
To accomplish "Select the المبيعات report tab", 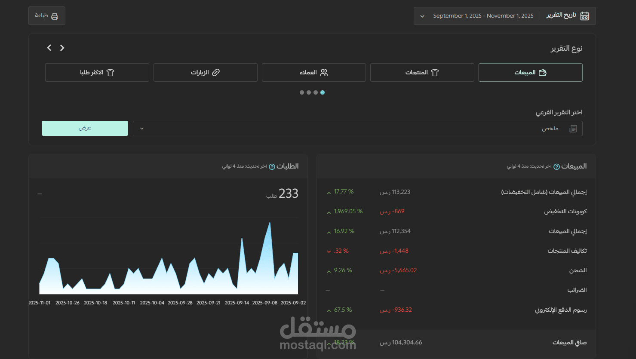I will pyautogui.click(x=530, y=72).
